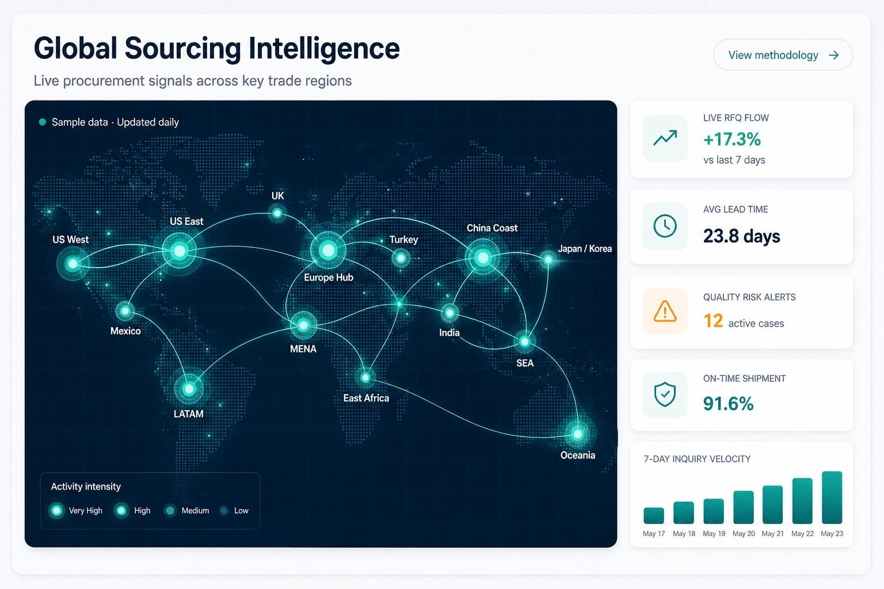The width and height of the screenshot is (884, 589).
Task: Select the US East map node
Action: point(180,251)
